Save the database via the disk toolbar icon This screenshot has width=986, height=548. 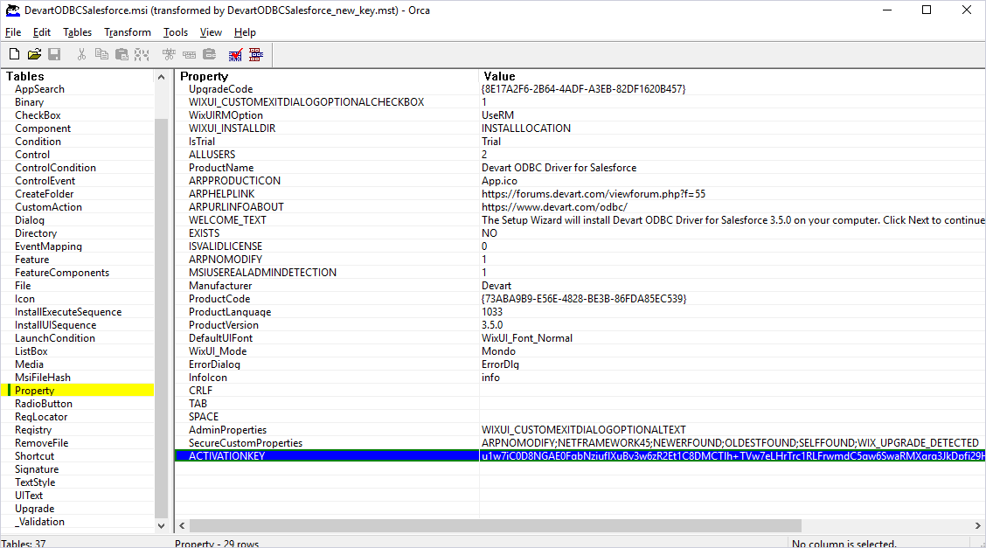[54, 53]
